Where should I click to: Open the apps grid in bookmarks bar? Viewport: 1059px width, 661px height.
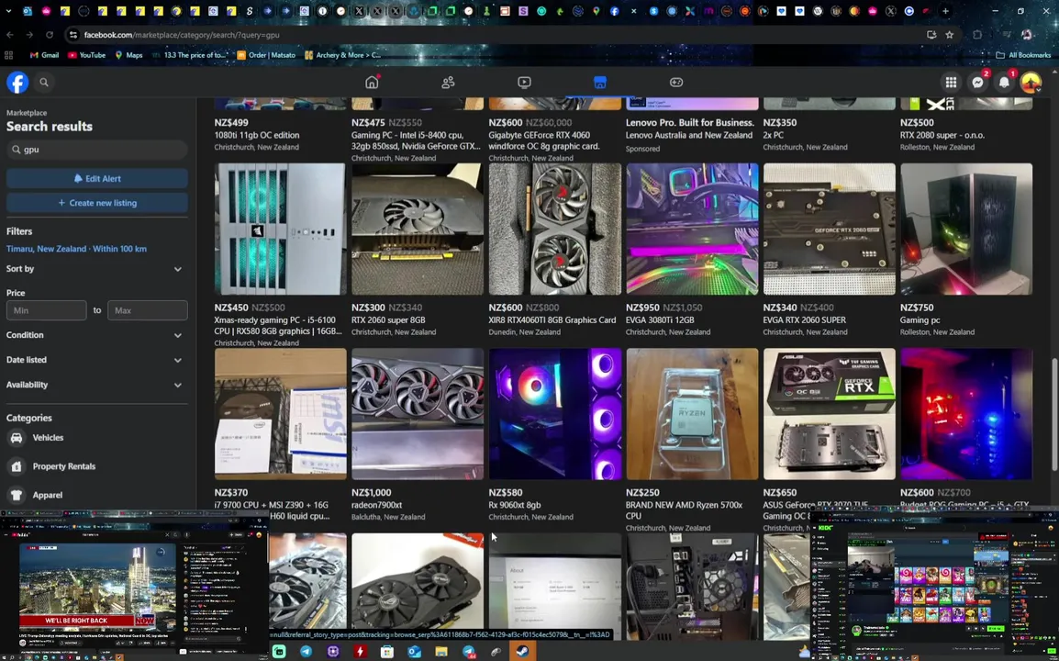[x=9, y=55]
